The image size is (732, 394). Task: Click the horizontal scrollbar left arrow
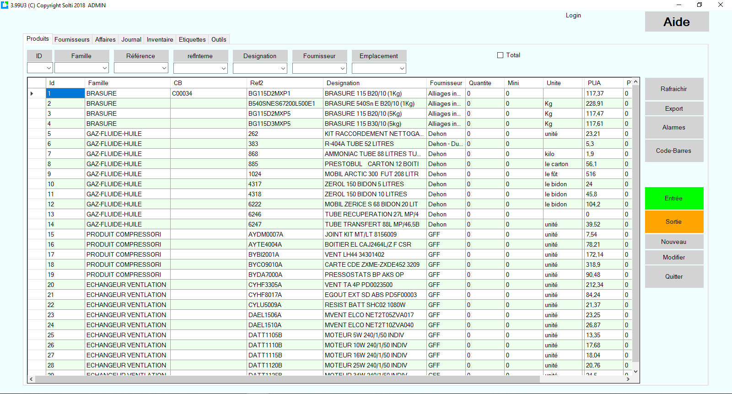(31, 379)
